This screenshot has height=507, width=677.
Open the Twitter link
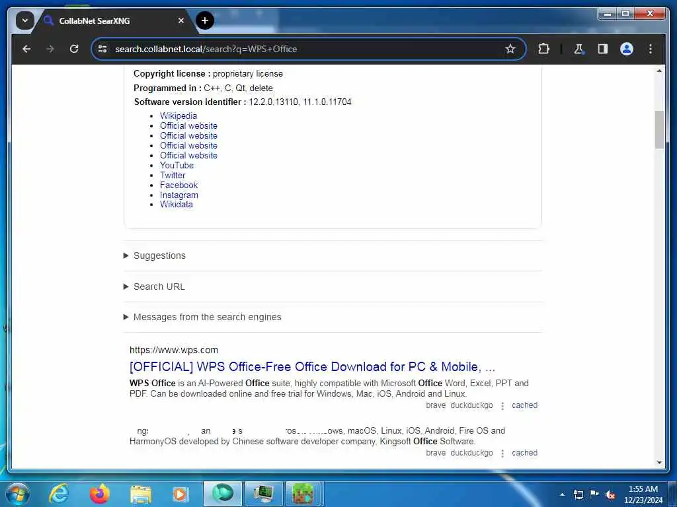[x=173, y=175]
